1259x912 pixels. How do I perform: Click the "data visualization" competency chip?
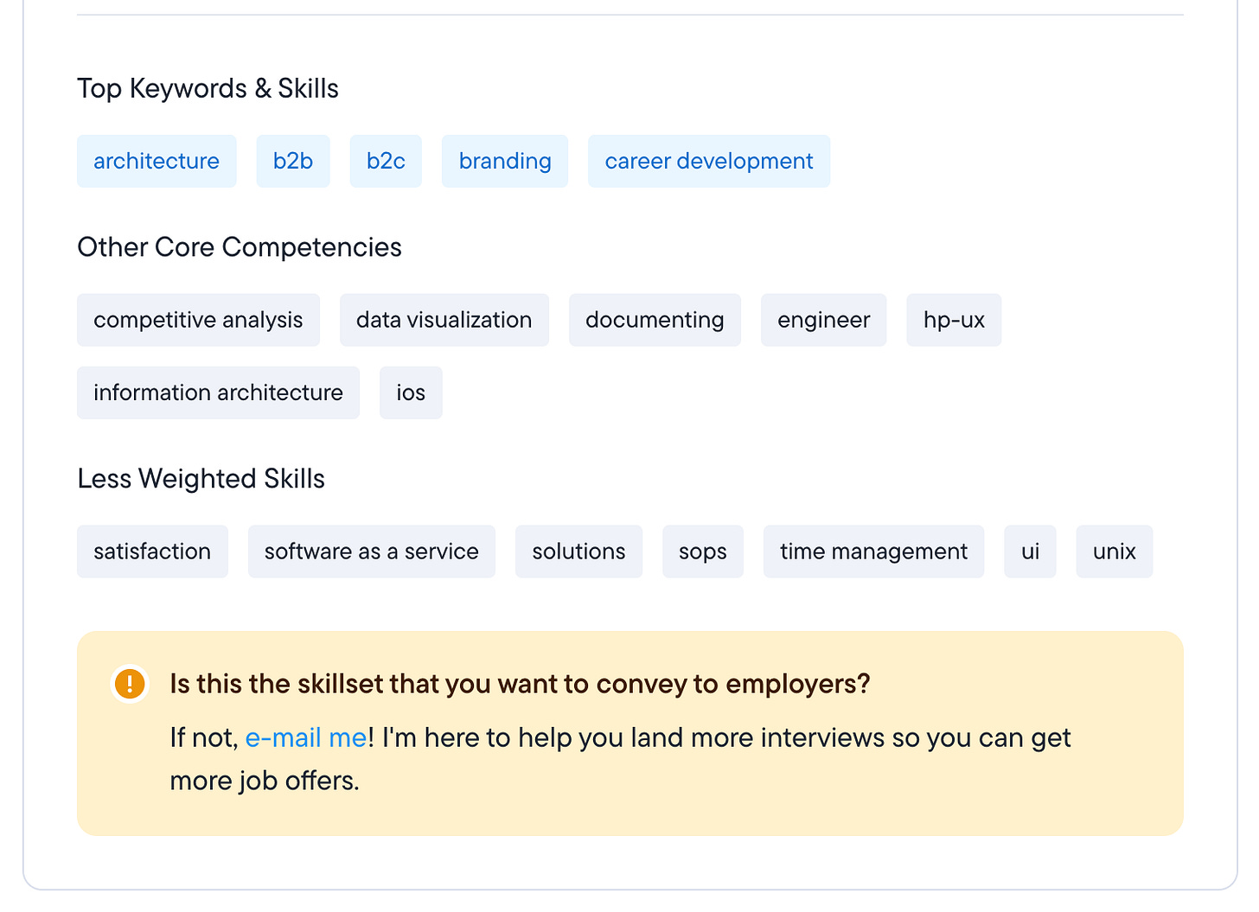click(444, 320)
